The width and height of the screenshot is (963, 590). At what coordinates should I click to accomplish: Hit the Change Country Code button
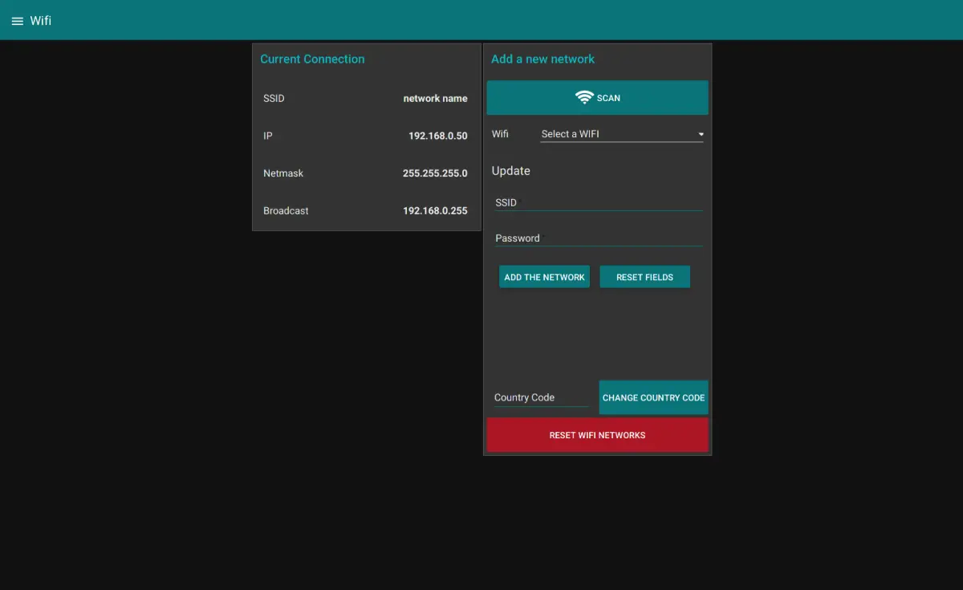click(x=653, y=397)
